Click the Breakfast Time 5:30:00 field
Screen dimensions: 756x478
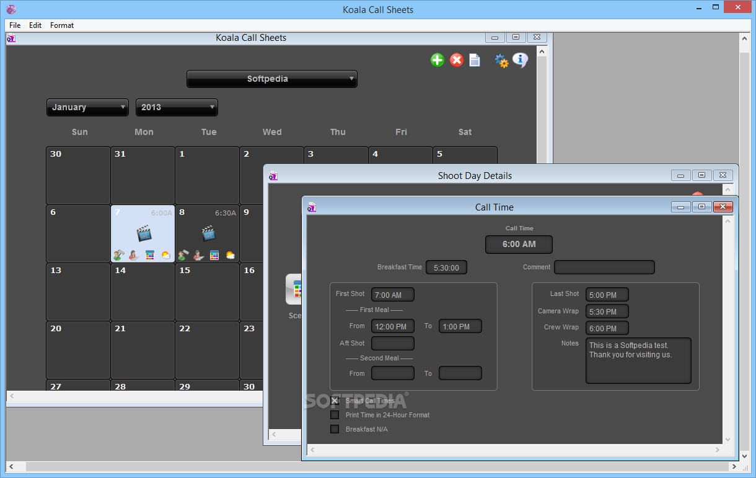[446, 267]
